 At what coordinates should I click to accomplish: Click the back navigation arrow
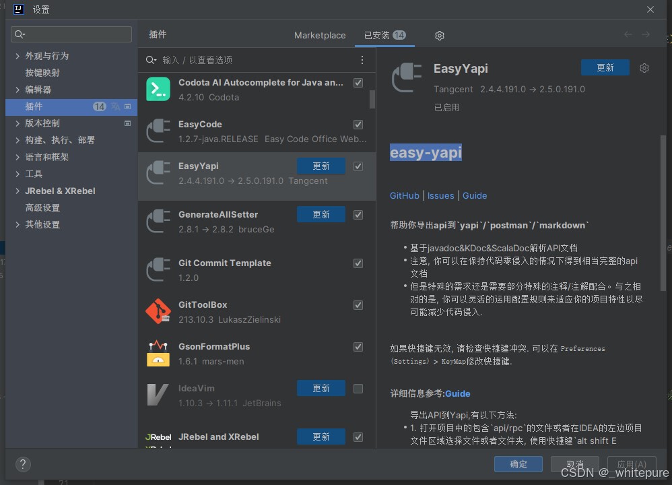coord(628,34)
